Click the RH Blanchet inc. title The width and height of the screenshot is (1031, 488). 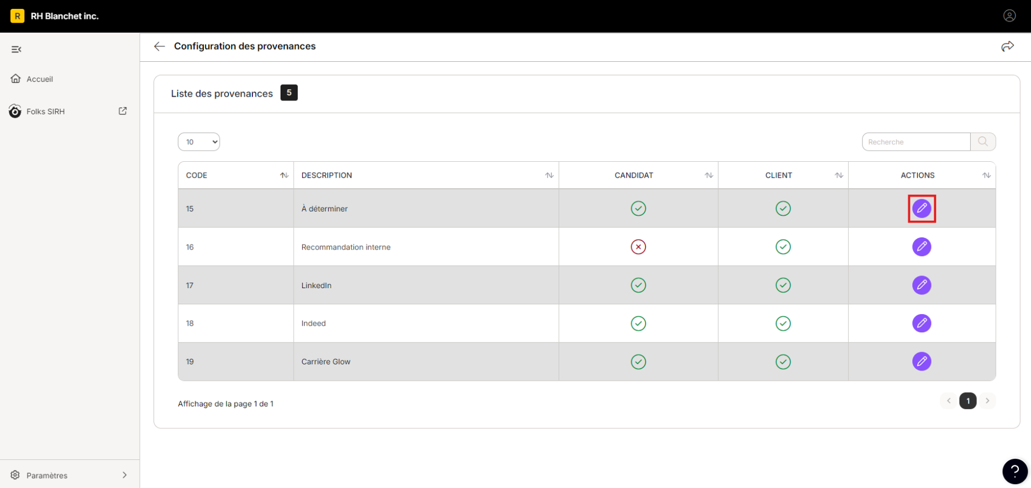(x=65, y=16)
